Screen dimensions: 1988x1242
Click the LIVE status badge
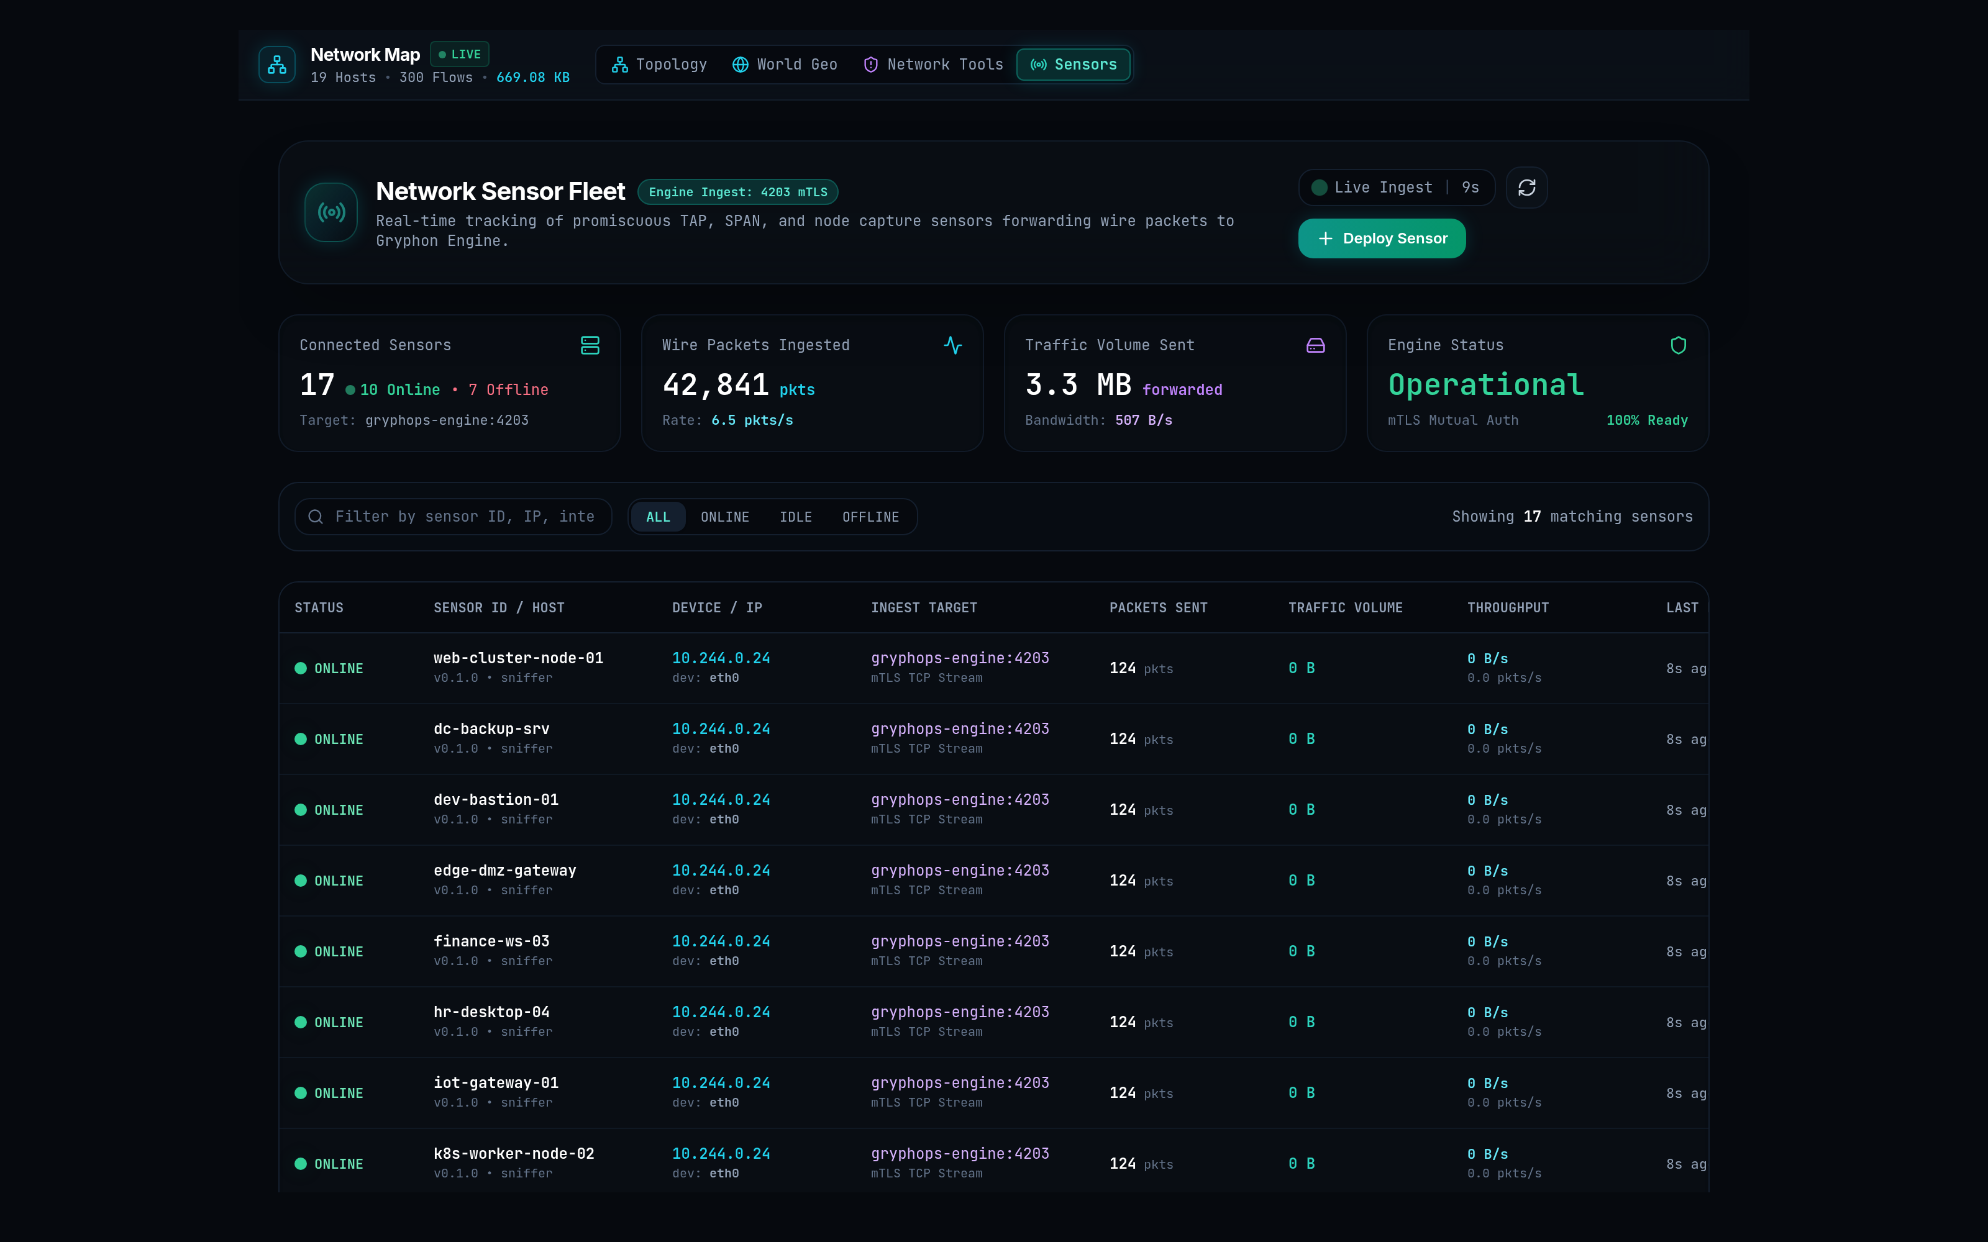pyautogui.click(x=460, y=54)
